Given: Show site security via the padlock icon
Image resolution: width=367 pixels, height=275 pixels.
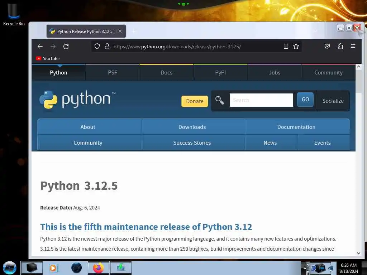Looking at the screenshot, I should (x=107, y=46).
